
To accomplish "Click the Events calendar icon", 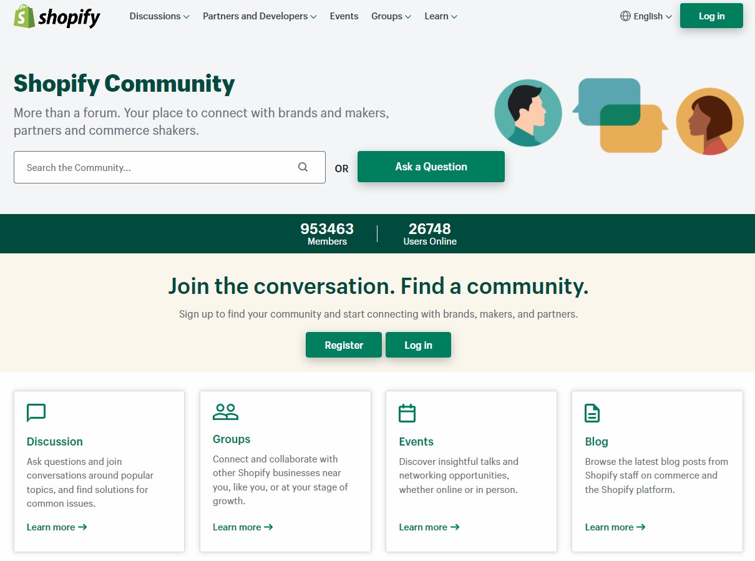I will 407,413.
